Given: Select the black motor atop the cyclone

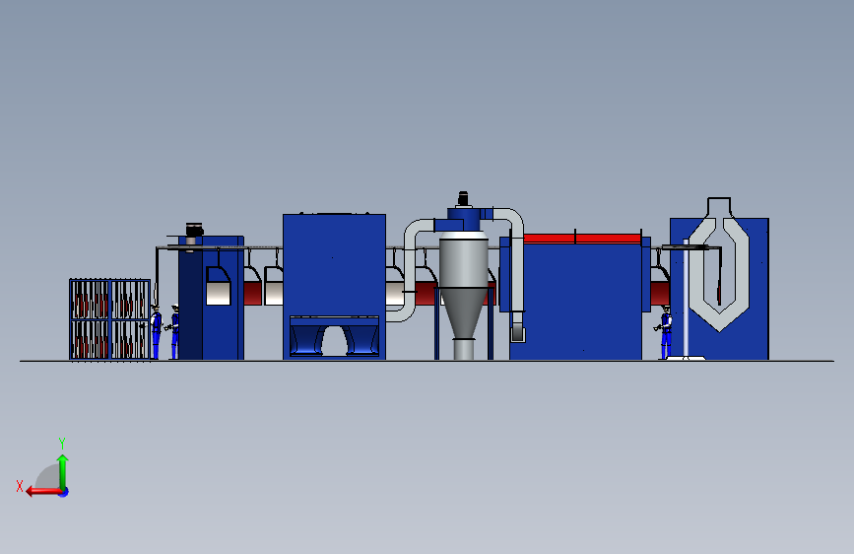Looking at the screenshot, I should pos(463,199).
